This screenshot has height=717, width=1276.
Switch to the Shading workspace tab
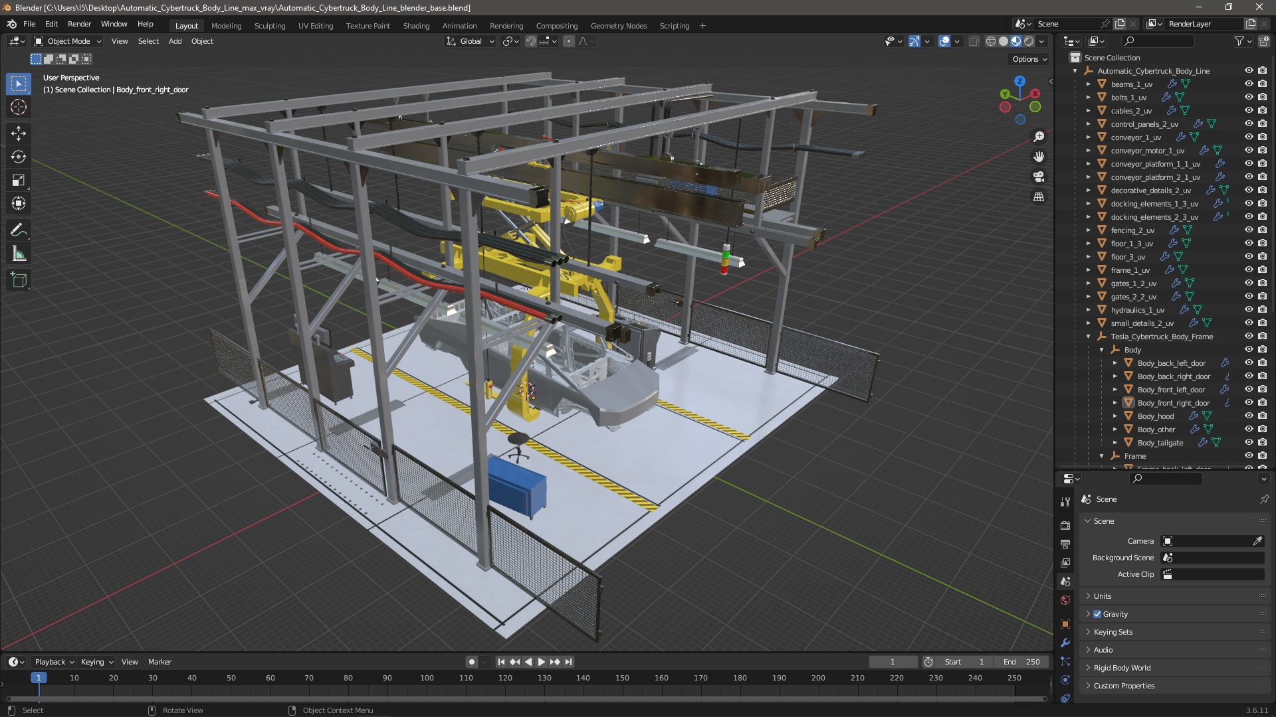point(416,26)
